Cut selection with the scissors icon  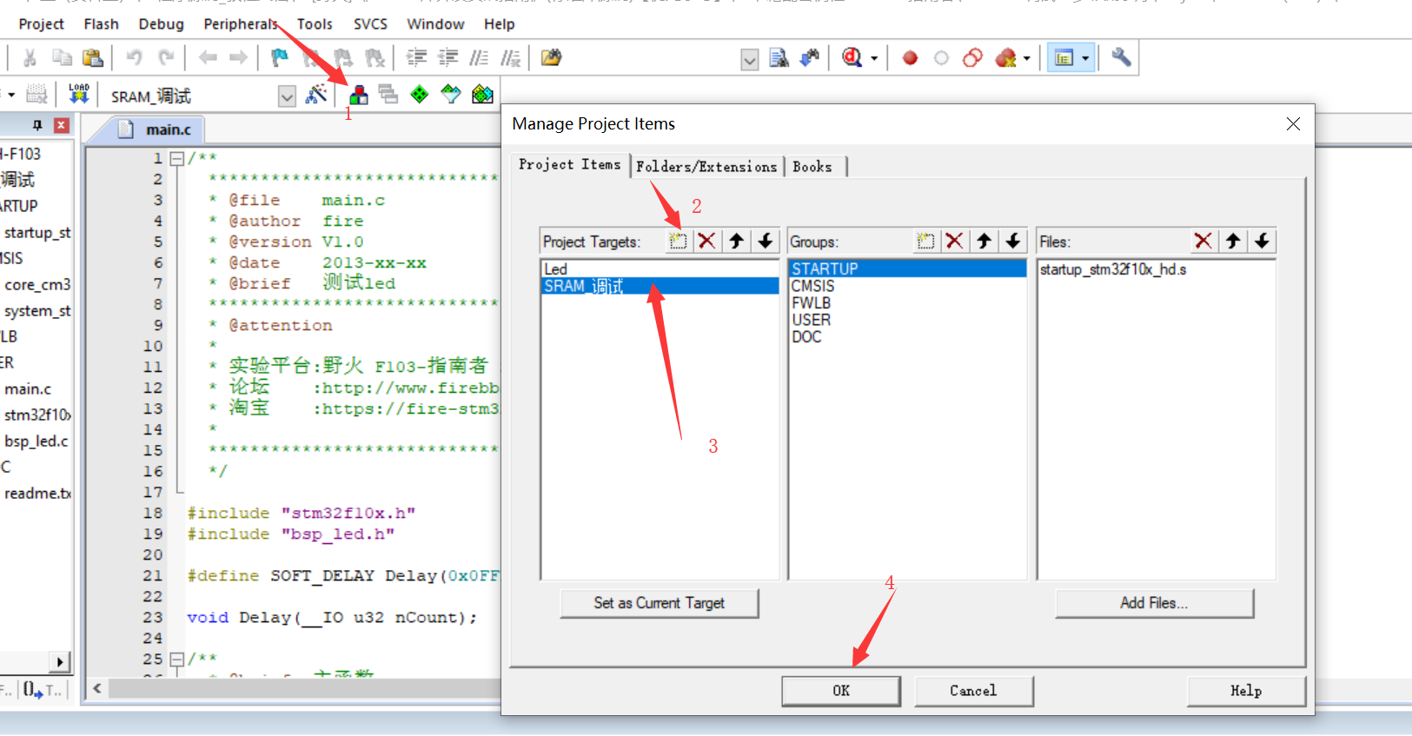[x=30, y=58]
